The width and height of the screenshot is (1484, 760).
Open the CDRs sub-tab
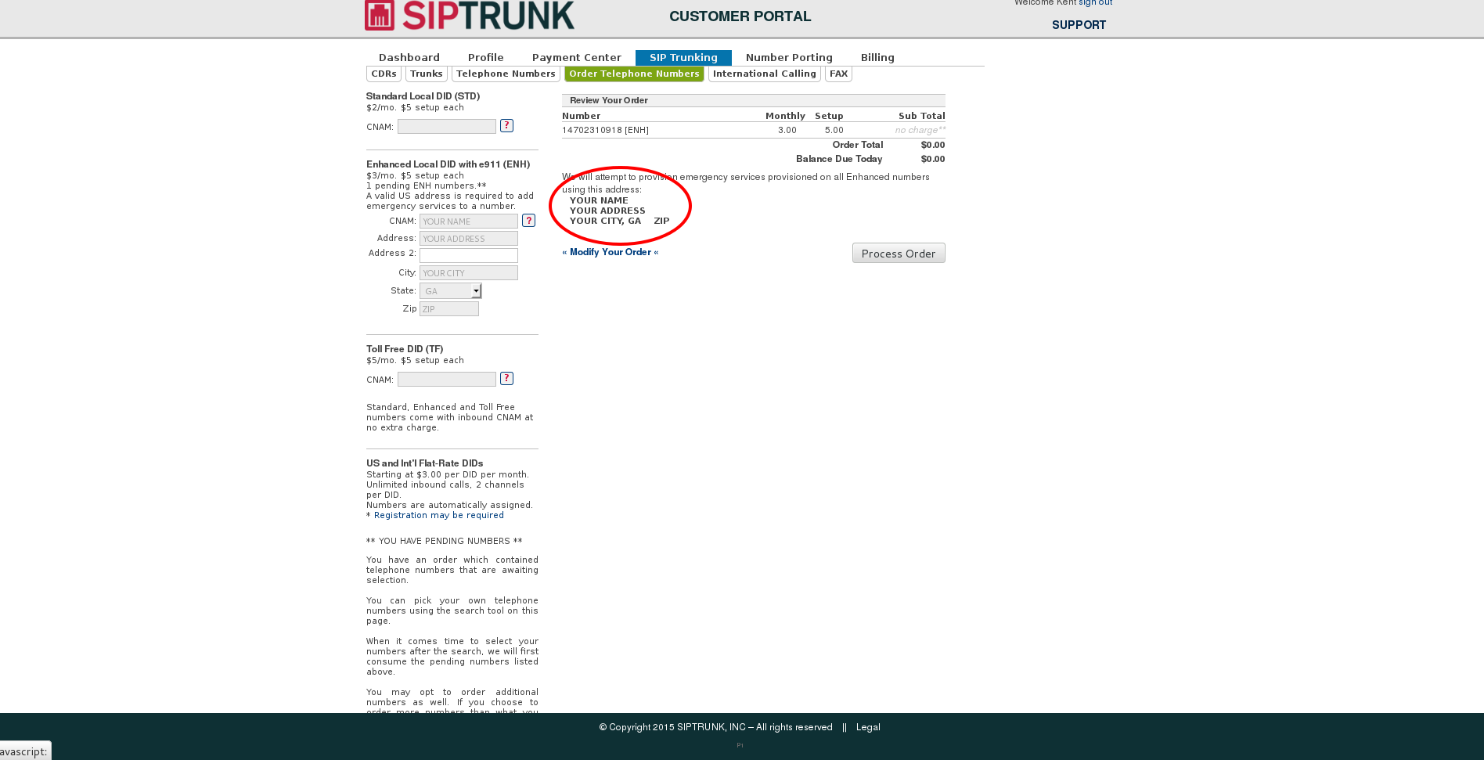pyautogui.click(x=384, y=74)
